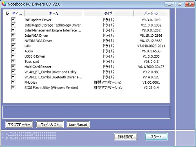Click version V1.00.0061
Screen dimensions: 196x147
click(x=151, y=82)
